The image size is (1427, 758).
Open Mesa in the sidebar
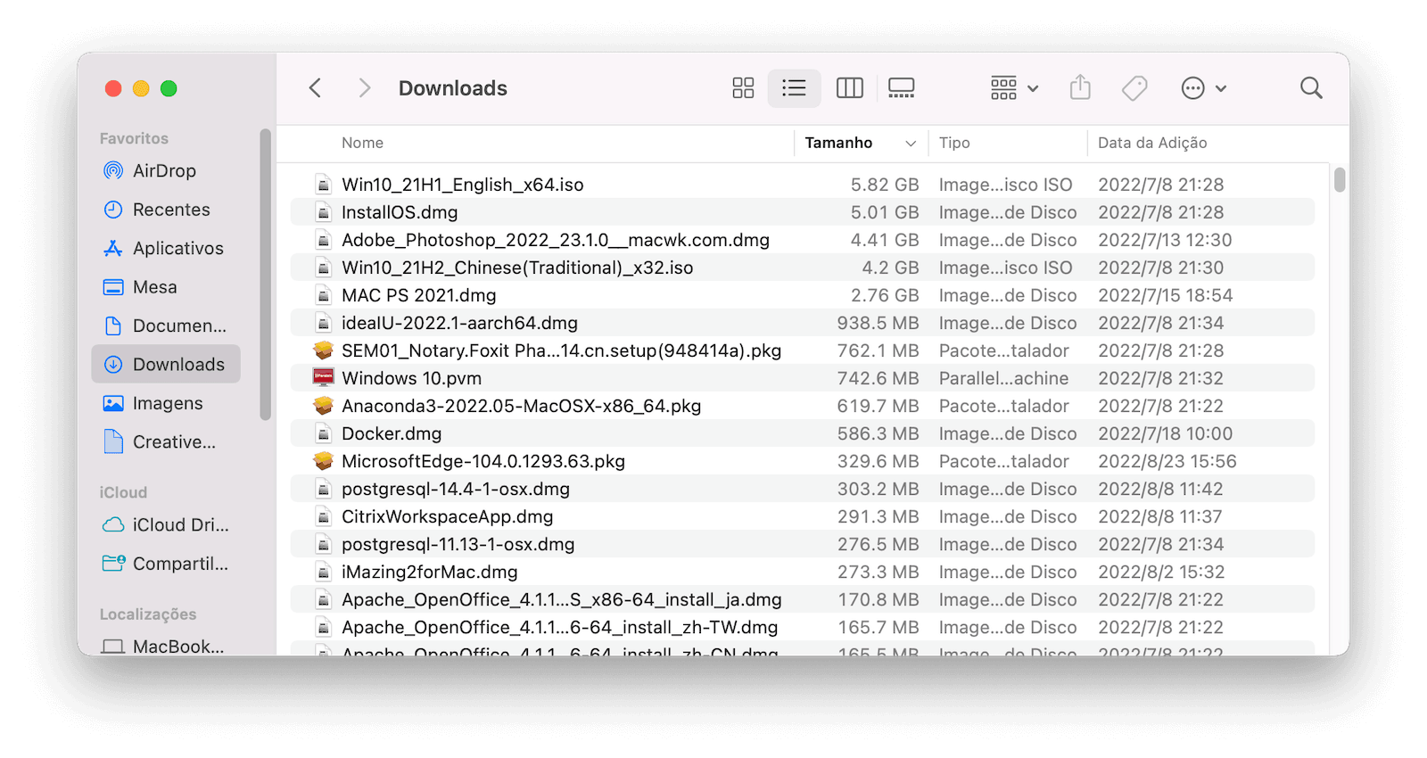point(166,287)
